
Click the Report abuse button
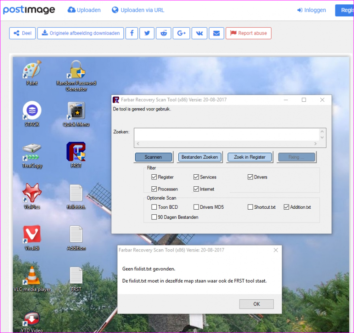pyautogui.click(x=249, y=33)
